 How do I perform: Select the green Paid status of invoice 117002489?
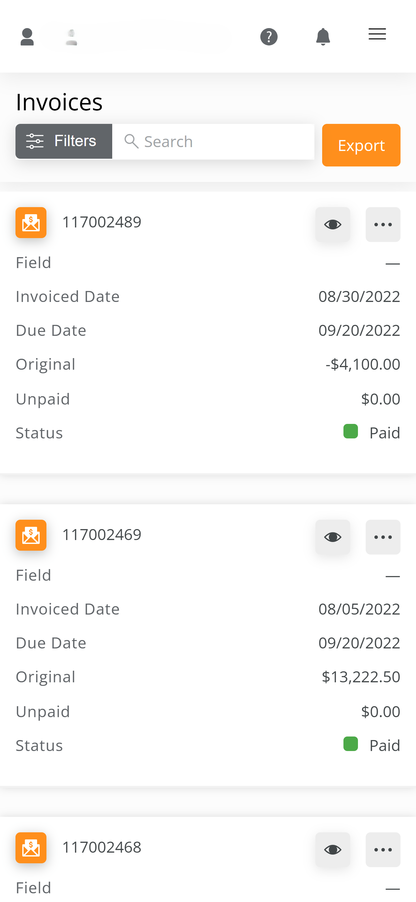point(371,432)
